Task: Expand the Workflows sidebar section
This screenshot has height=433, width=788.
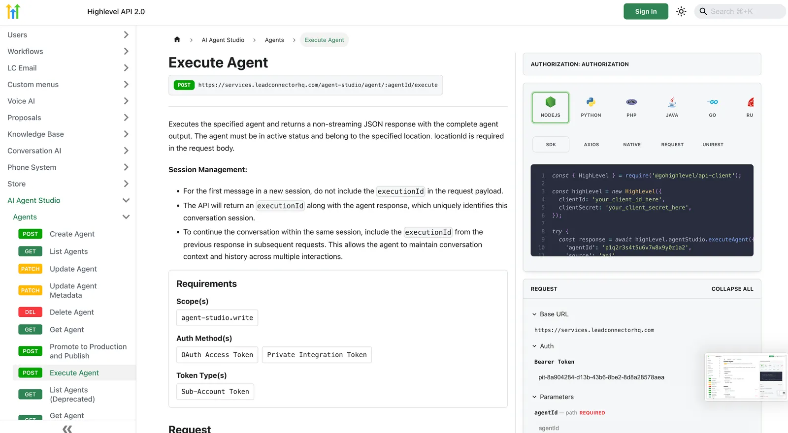Action: pos(126,51)
